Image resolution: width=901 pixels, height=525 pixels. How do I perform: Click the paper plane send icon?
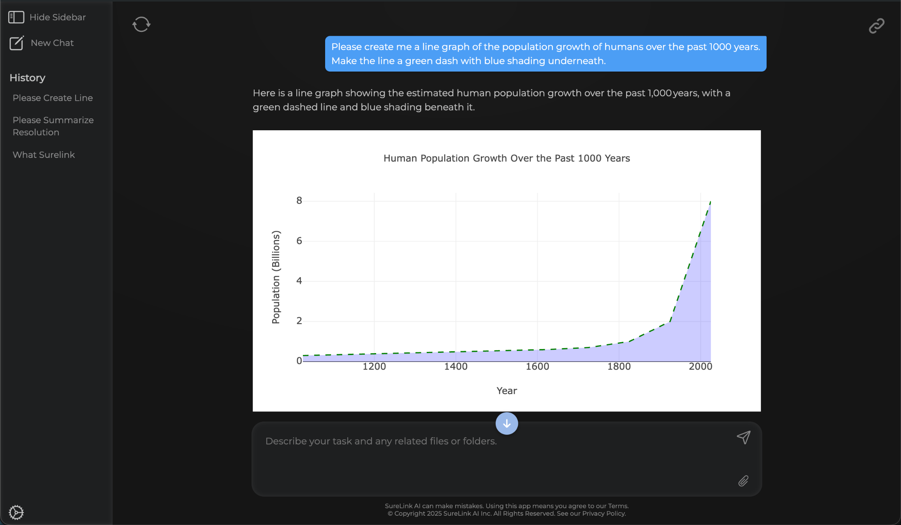click(x=743, y=437)
